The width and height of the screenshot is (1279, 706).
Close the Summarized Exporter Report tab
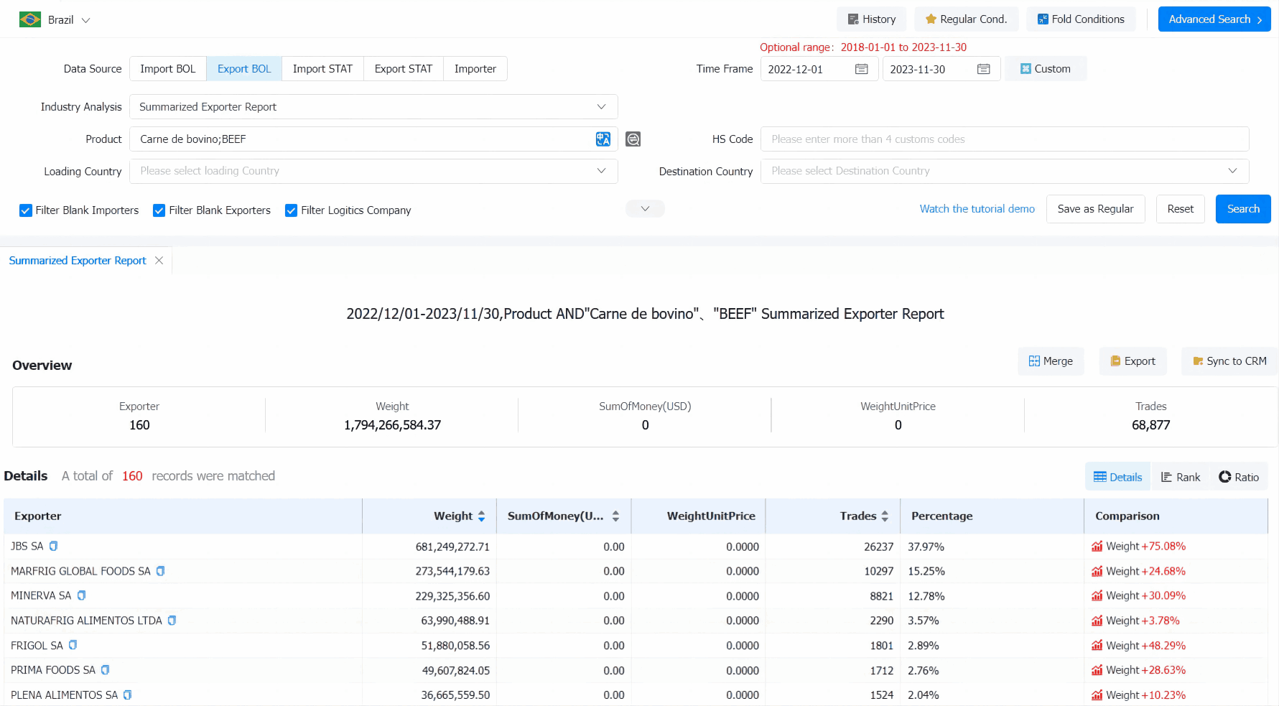(159, 261)
